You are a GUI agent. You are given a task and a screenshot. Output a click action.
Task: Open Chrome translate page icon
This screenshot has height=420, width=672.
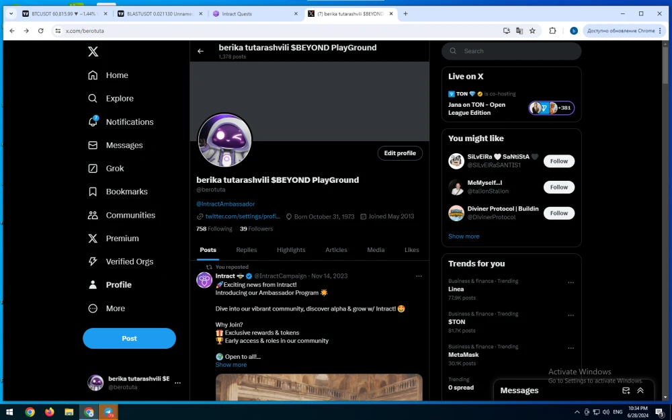[x=519, y=31]
